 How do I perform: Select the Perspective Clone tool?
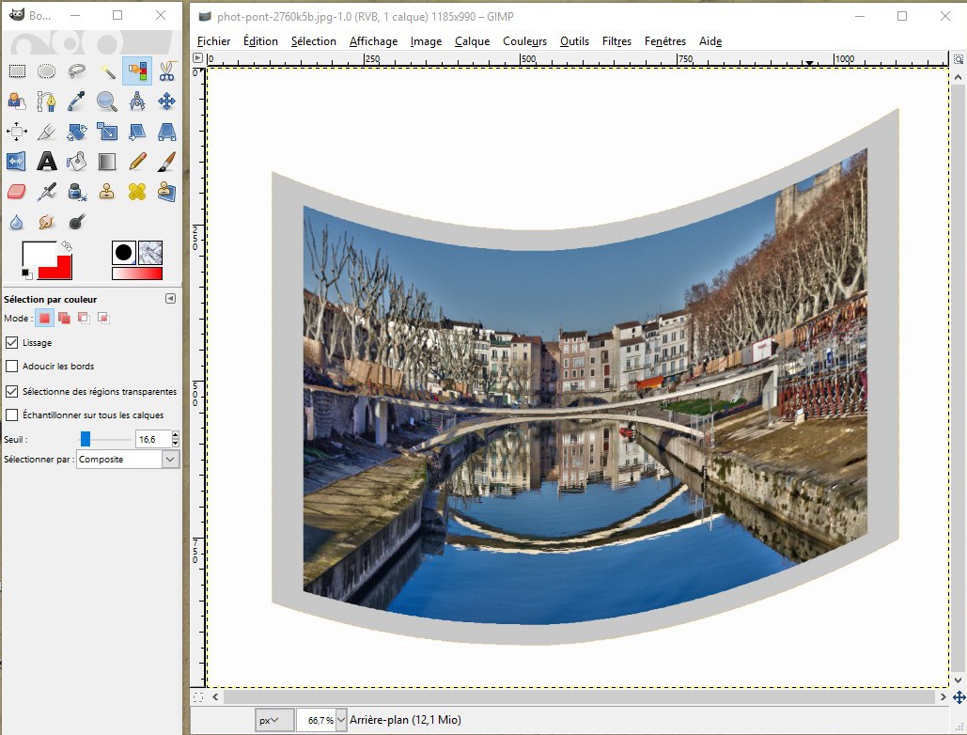coord(166,192)
